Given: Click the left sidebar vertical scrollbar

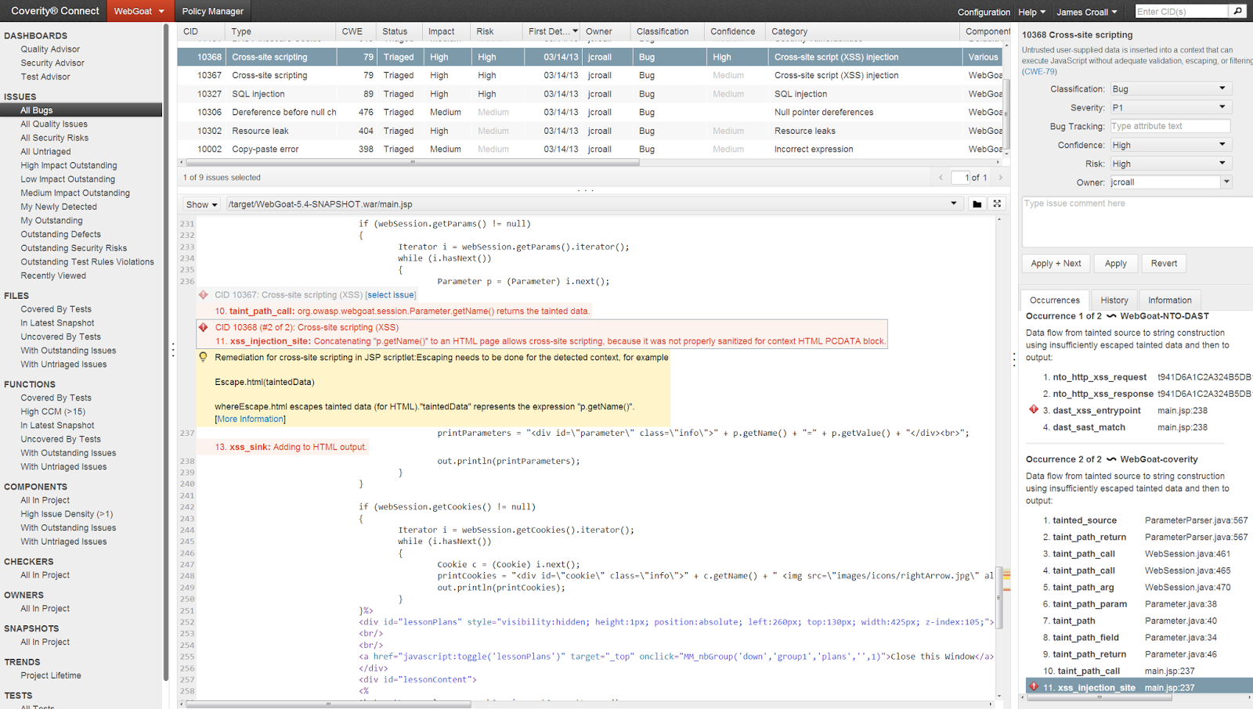Looking at the screenshot, I should [x=165, y=352].
